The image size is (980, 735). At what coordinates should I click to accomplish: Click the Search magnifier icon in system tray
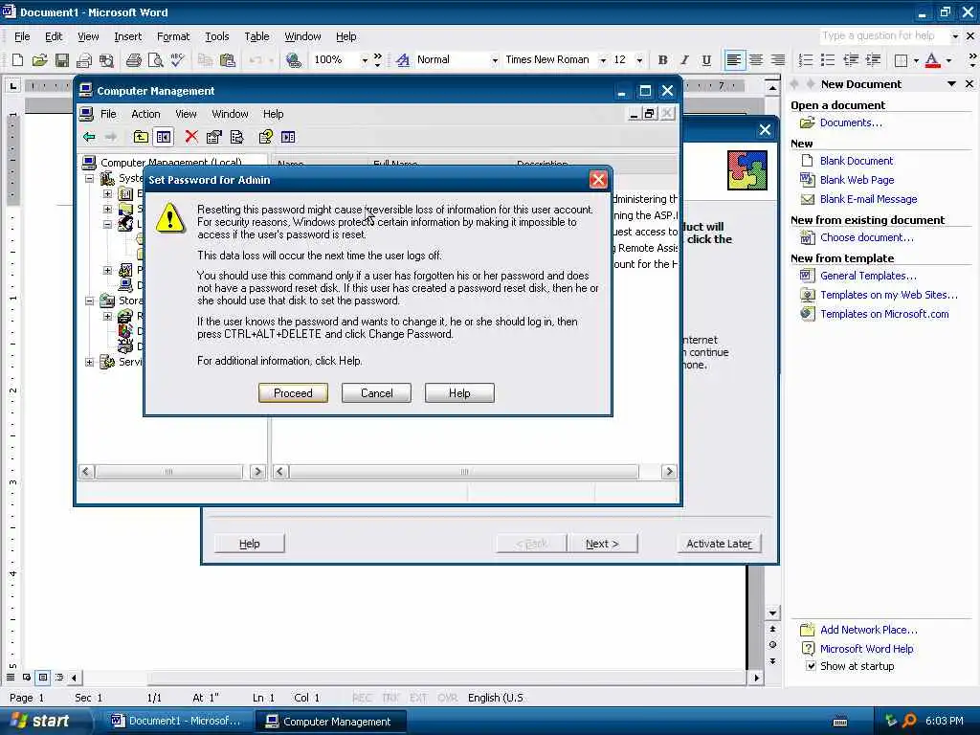tap(909, 722)
